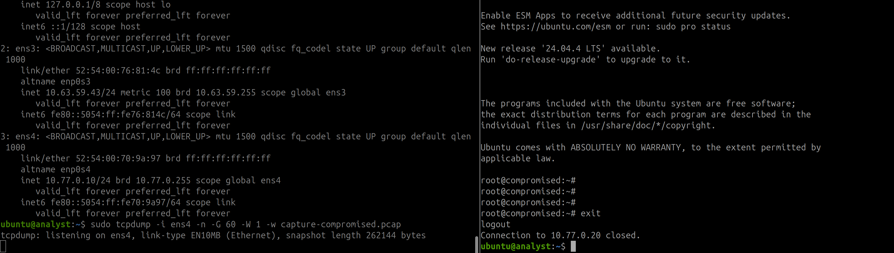
Task: Click the 'altname enp0s4' line
Action: (x=56, y=170)
